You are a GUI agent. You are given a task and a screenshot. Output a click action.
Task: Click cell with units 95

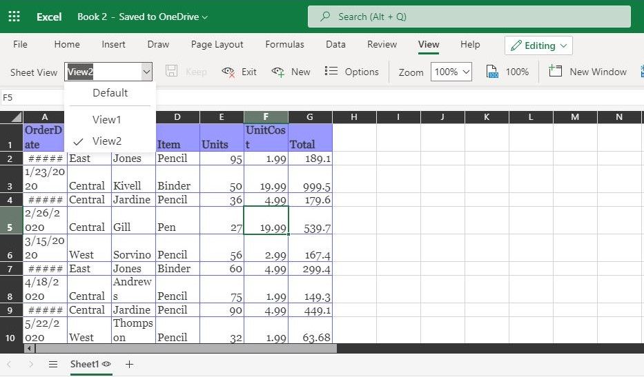222,159
